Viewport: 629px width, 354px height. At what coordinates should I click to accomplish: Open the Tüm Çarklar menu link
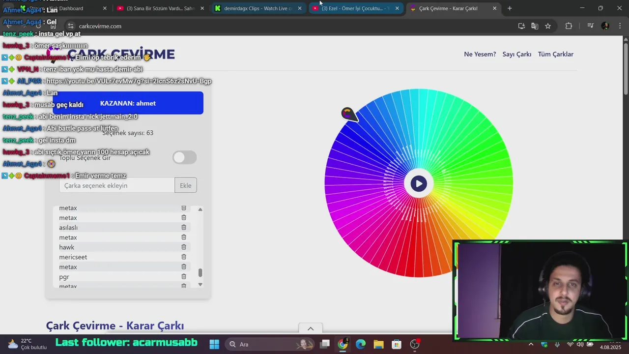(x=556, y=54)
